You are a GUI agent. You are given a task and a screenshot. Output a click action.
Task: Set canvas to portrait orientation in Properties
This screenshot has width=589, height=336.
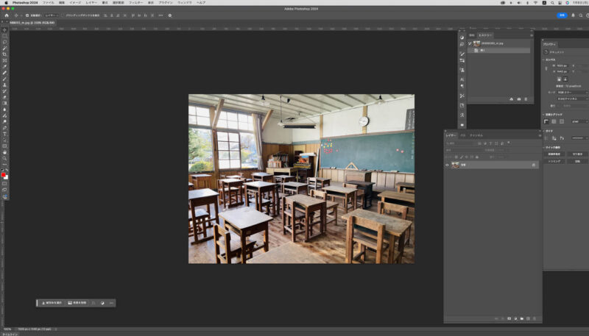[559, 79]
